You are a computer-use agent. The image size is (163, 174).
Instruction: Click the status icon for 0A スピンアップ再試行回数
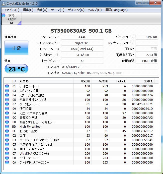(x=7, y=113)
